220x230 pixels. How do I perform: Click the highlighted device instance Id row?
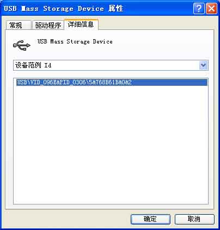(112, 82)
